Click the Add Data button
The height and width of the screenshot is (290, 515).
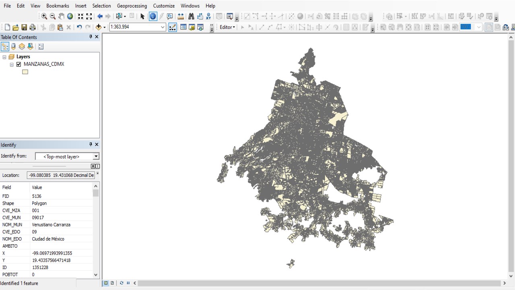pos(98,27)
